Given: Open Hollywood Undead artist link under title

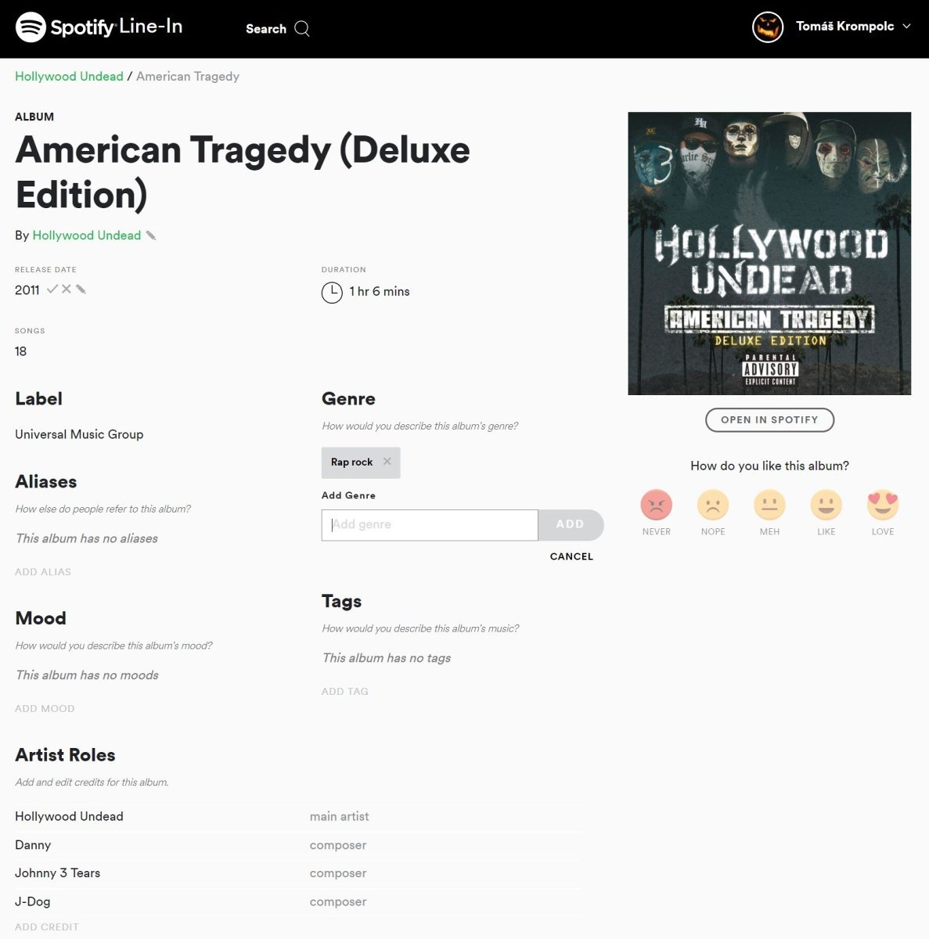Looking at the screenshot, I should (x=87, y=236).
